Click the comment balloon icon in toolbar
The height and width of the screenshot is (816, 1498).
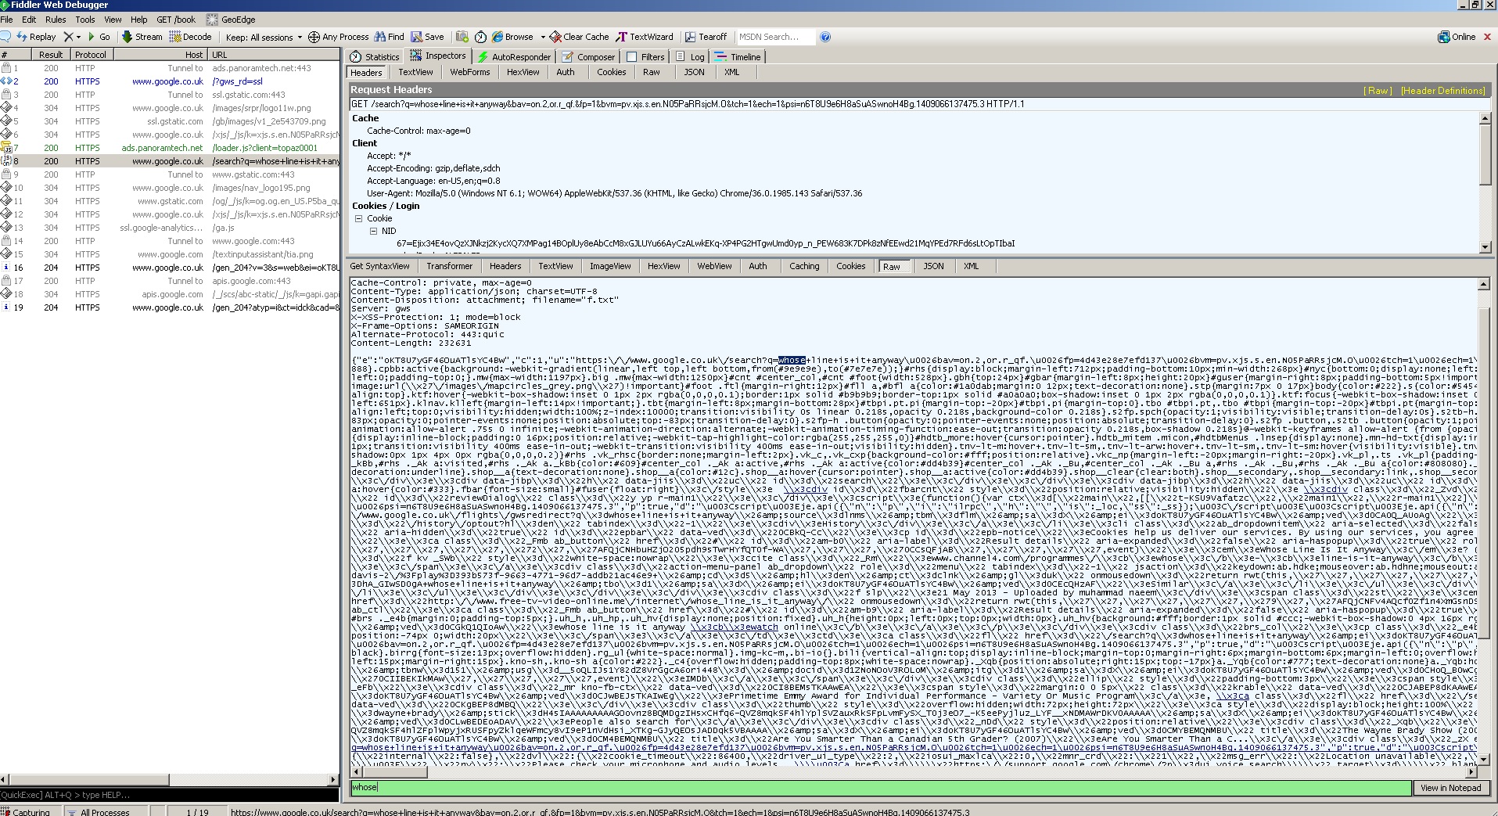pos(5,37)
